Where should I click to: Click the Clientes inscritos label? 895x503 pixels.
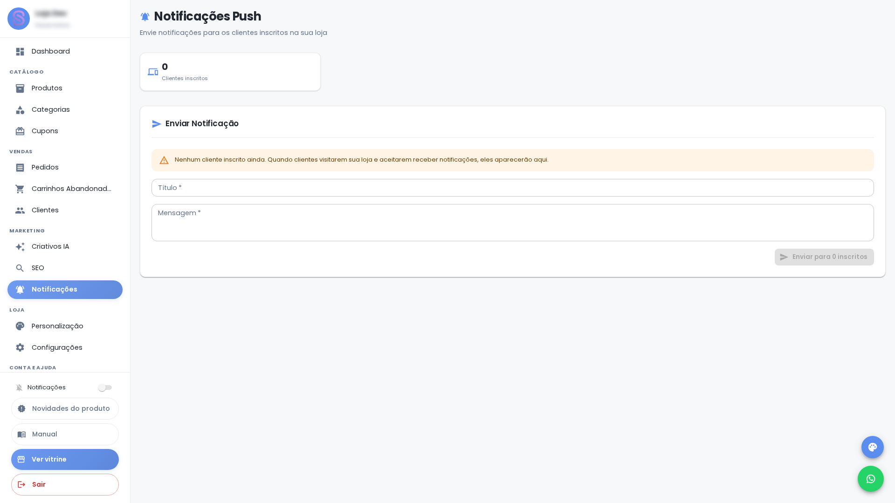tap(185, 78)
